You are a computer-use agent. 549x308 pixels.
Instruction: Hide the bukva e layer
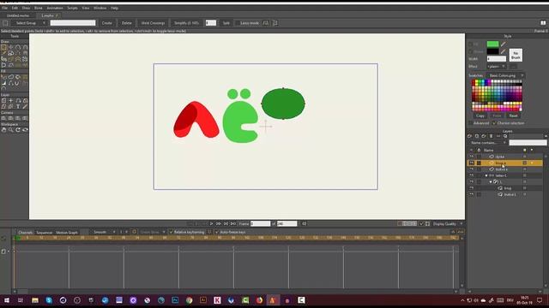click(x=471, y=169)
